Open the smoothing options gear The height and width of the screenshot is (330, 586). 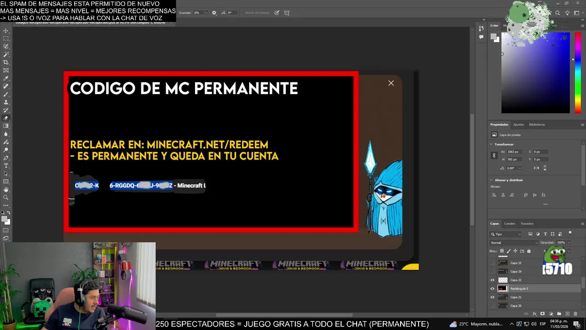[x=214, y=13]
